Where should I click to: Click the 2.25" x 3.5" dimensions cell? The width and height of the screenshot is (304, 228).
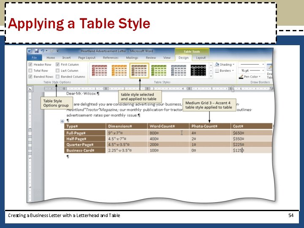(x=127, y=150)
